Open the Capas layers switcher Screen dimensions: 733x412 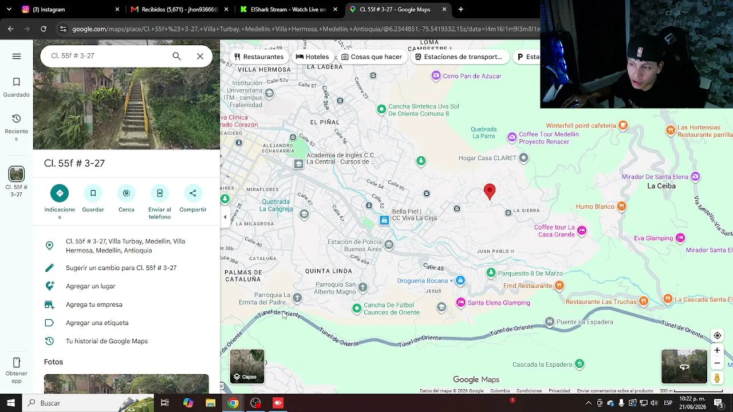point(247,366)
